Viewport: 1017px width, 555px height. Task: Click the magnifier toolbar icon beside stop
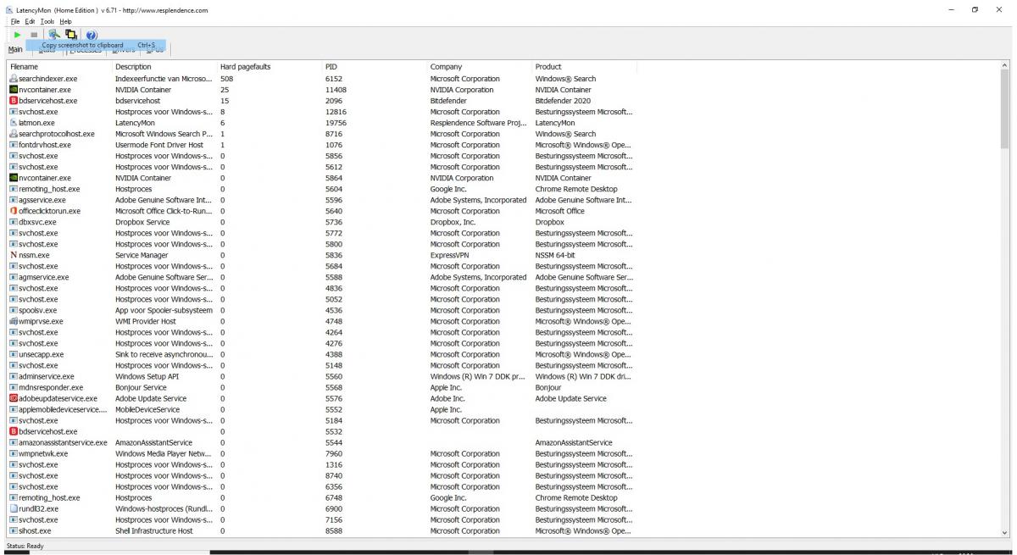(x=54, y=35)
